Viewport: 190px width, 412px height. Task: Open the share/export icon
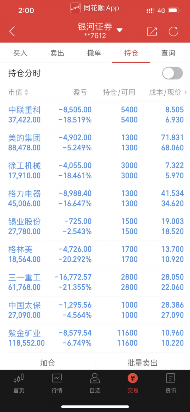click(152, 31)
